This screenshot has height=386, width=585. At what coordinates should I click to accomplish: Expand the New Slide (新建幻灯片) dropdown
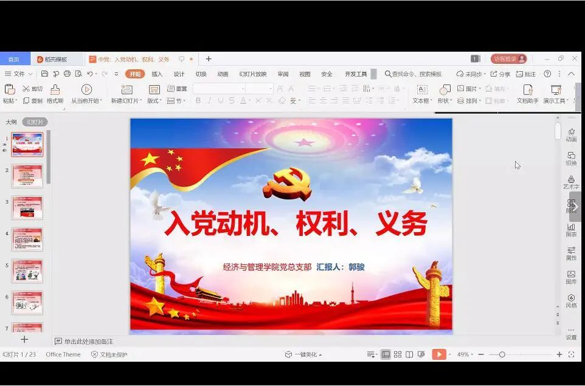coord(126,101)
